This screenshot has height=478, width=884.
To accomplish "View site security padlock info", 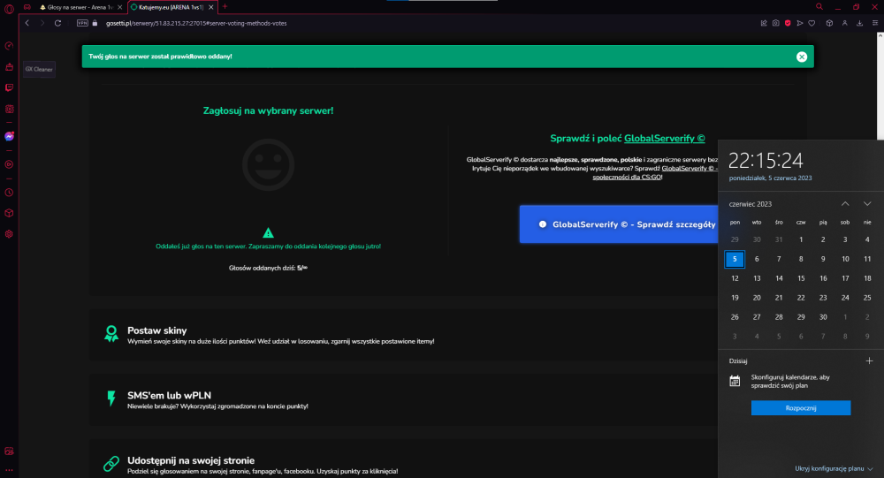I will click(95, 23).
